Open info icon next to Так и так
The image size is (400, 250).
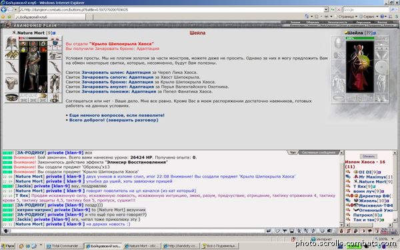383,219
